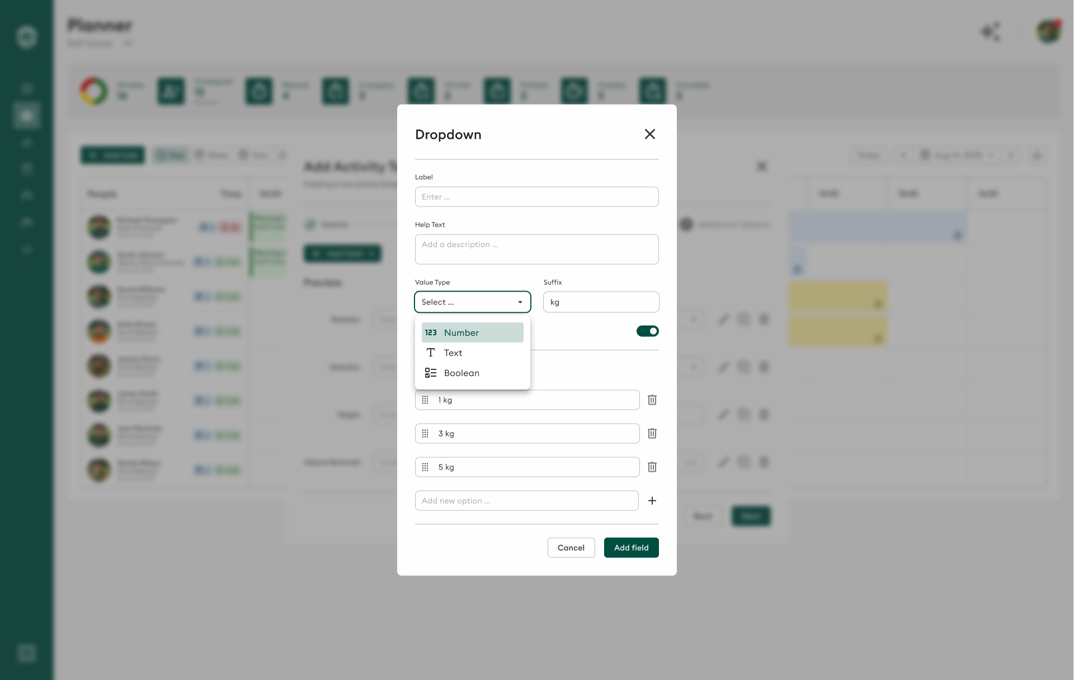The width and height of the screenshot is (1074, 680).
Task: Click the T icon beside Text option
Action: (431, 353)
